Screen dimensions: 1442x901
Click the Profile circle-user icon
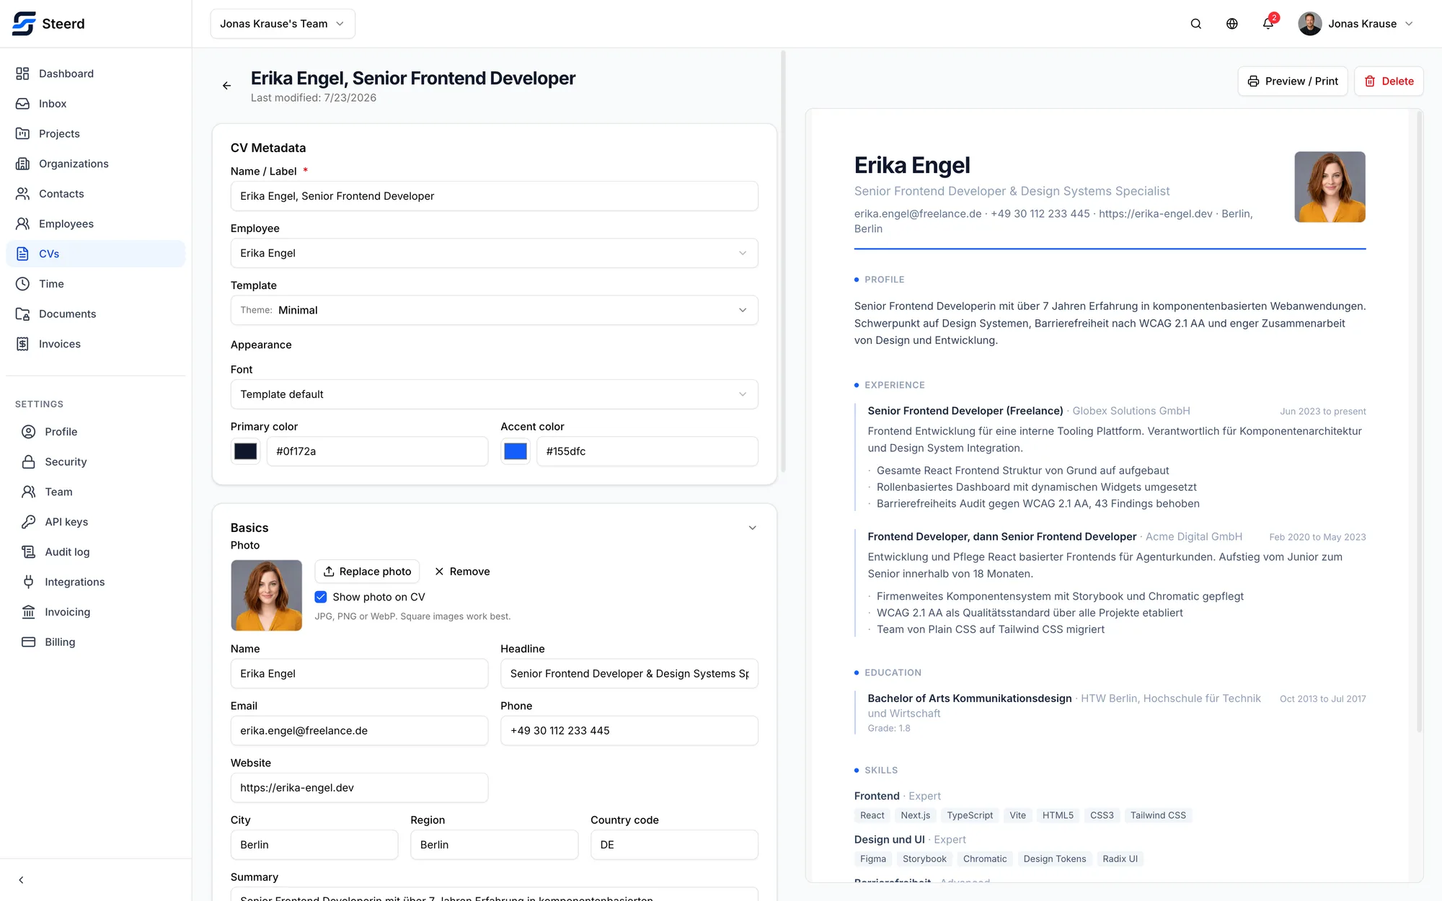click(x=29, y=432)
